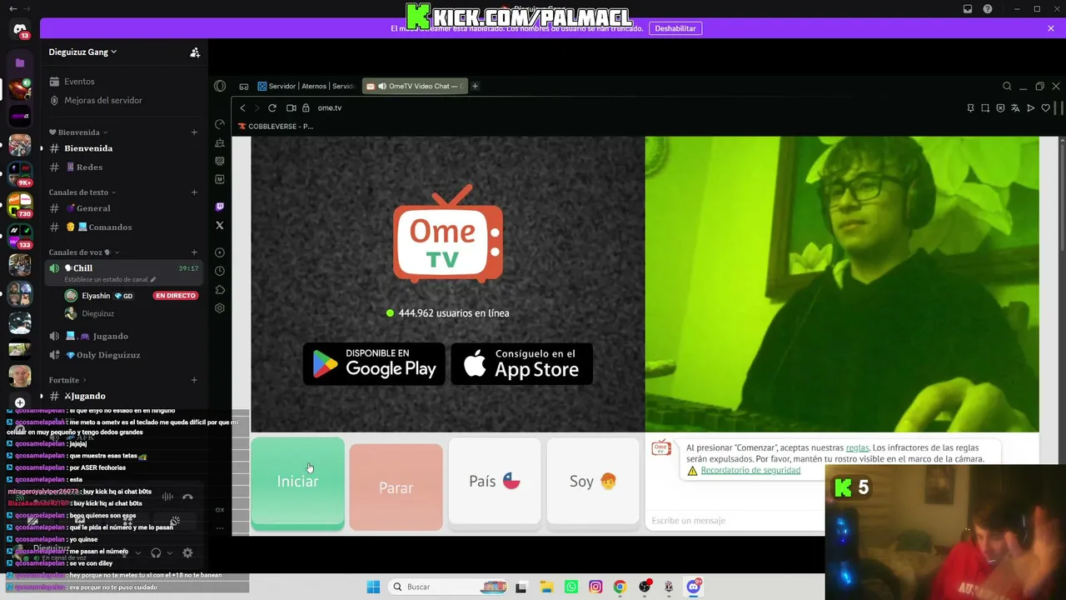Open the Redes channel

pyautogui.click(x=89, y=167)
